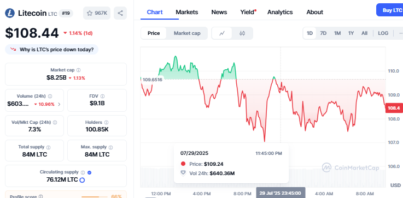Click the share icon button
Viewport: 403px width, 198px height.
(120, 13)
